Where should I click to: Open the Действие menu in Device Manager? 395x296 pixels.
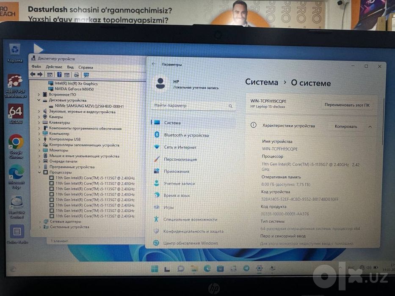(54, 67)
